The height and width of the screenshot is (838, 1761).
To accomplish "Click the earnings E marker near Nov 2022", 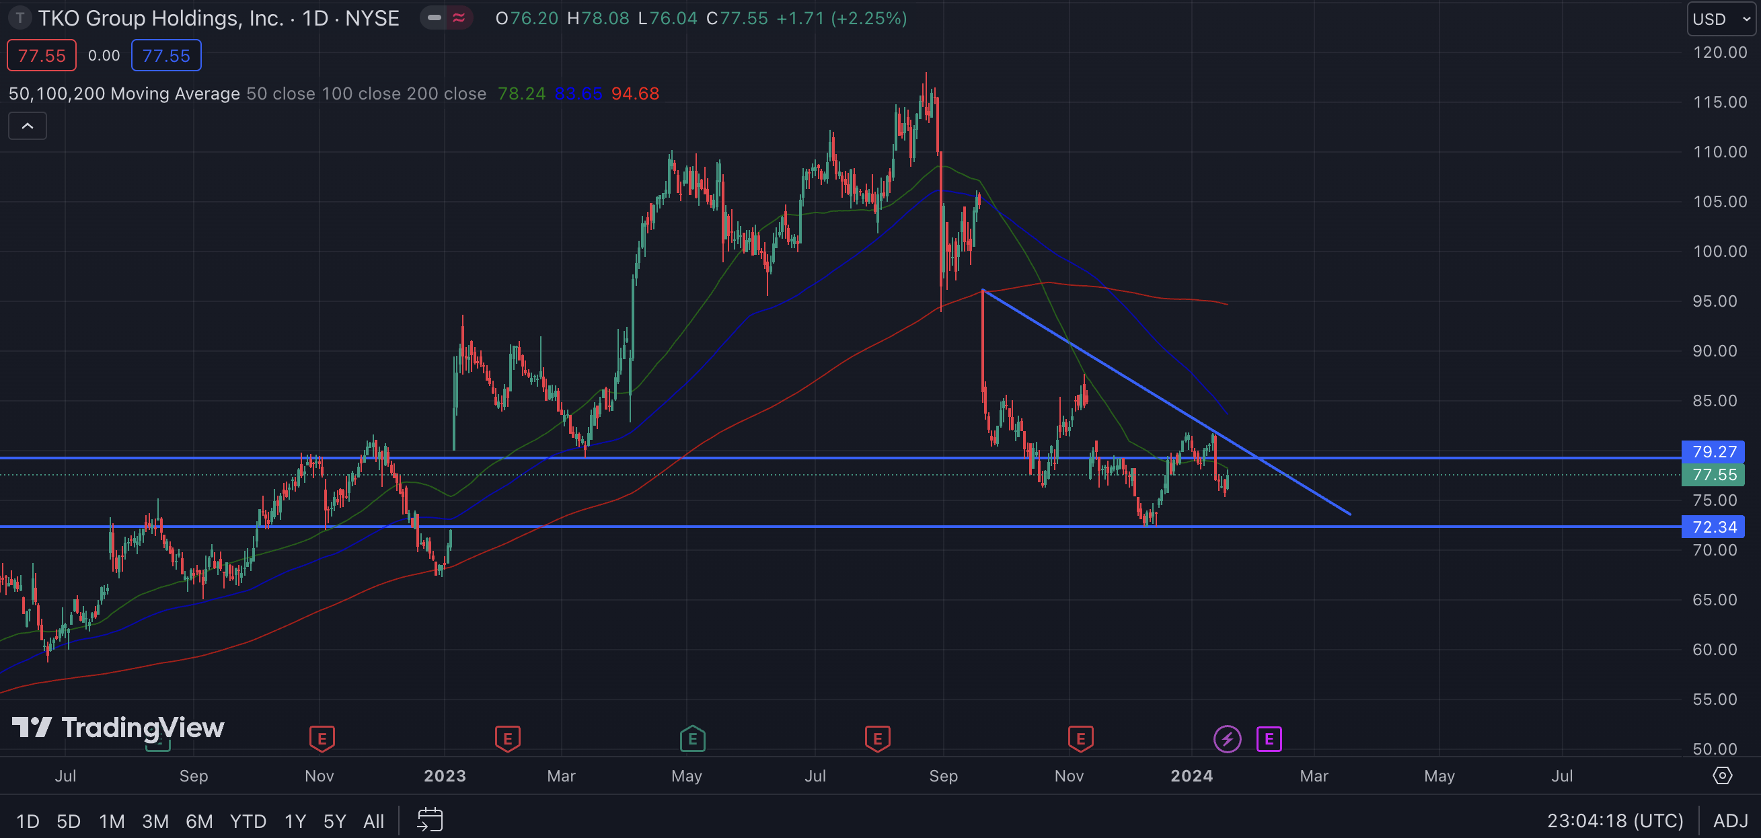I will click(x=322, y=739).
